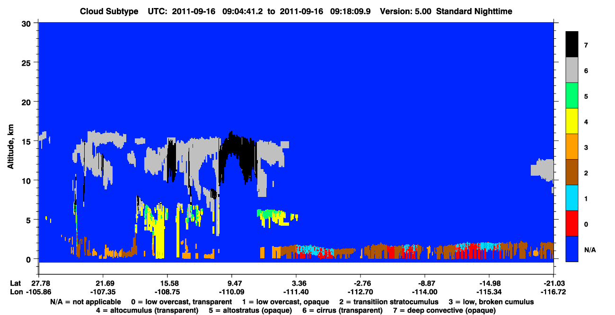Click the latitude value -14.98
This screenshot has height=315, width=615.
(489, 283)
